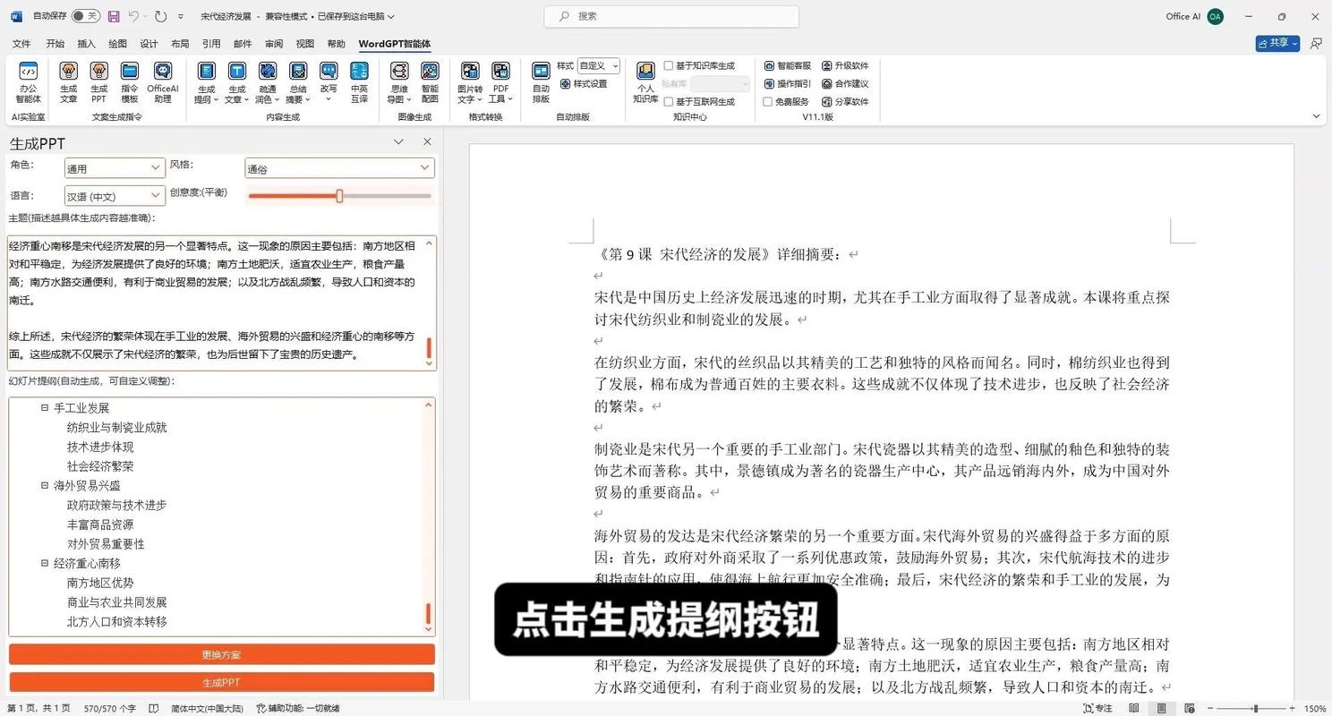This screenshot has width=1332, height=716.
Task: Click the 共享 share button
Action: pyautogui.click(x=1277, y=43)
